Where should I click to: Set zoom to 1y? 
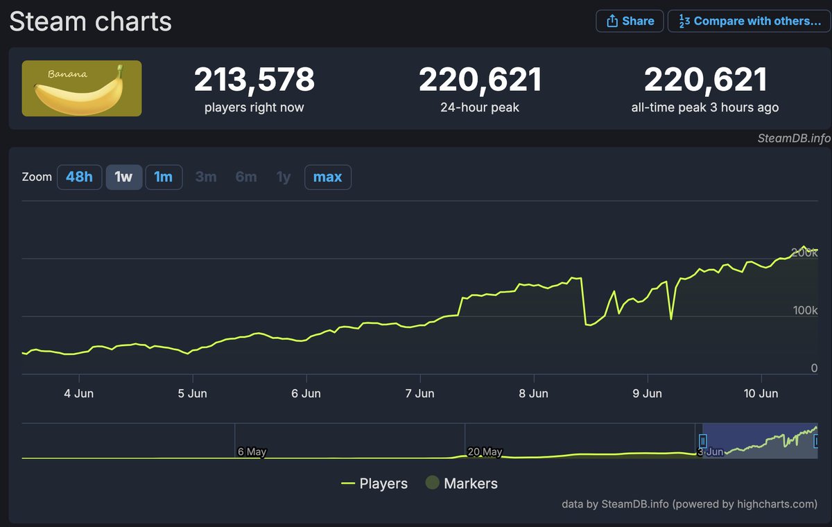click(284, 177)
